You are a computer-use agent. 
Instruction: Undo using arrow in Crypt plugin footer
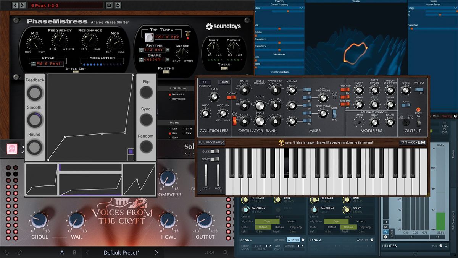pos(7,252)
